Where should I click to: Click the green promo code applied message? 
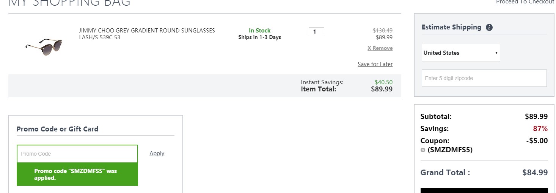tap(77, 174)
